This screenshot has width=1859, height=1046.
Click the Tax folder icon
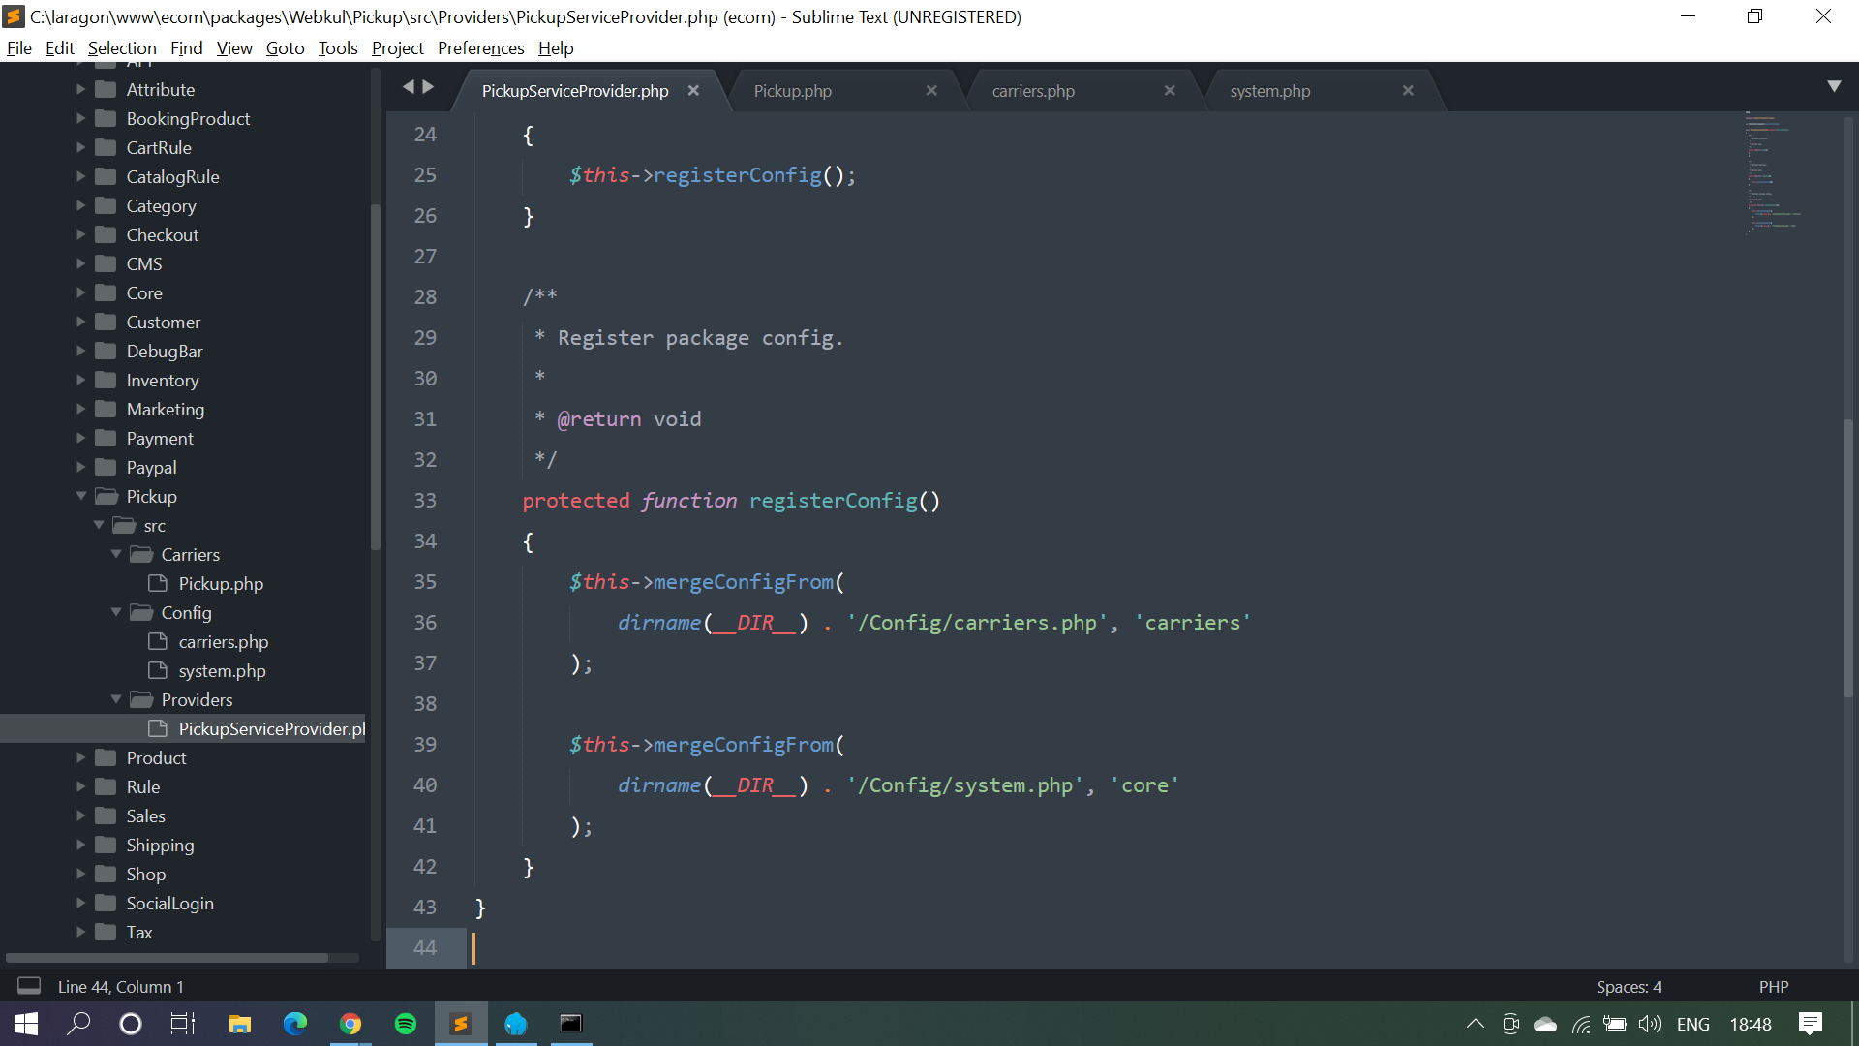point(107,932)
